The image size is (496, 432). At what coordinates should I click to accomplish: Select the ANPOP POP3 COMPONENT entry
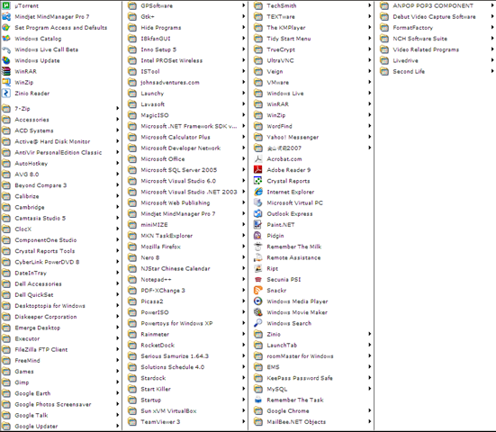pyautogui.click(x=437, y=5)
